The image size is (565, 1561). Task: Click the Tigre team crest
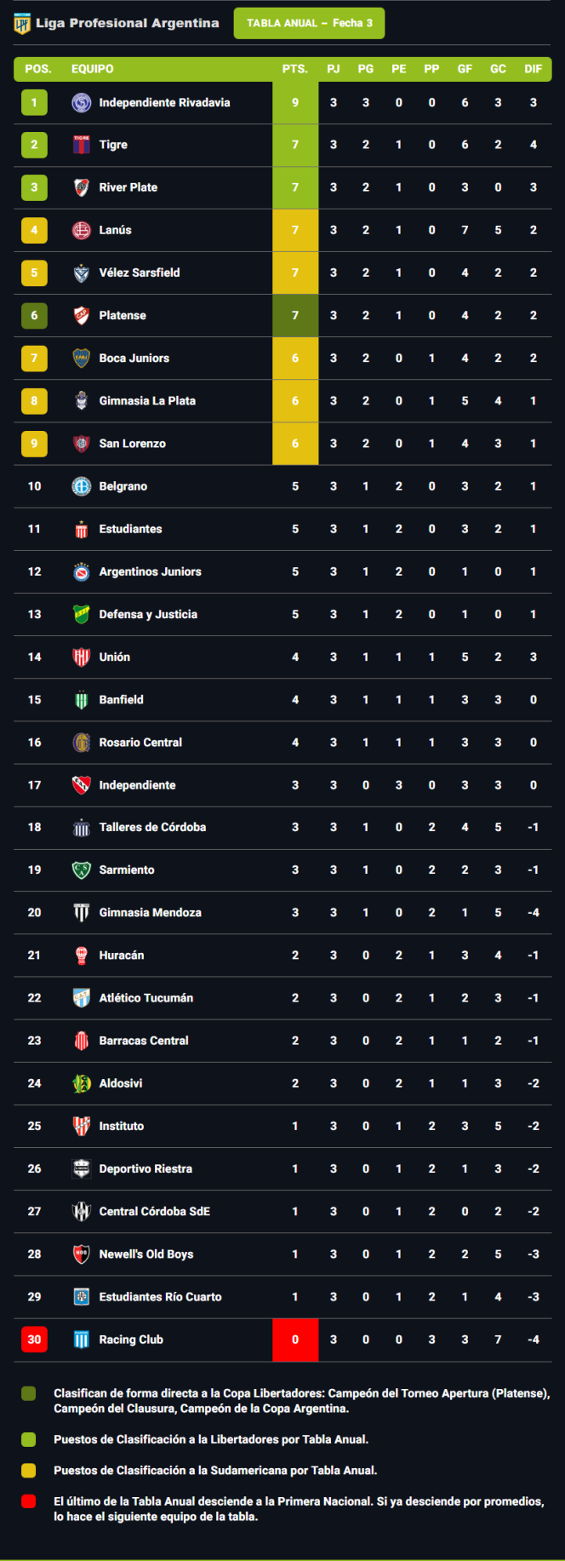(x=82, y=146)
